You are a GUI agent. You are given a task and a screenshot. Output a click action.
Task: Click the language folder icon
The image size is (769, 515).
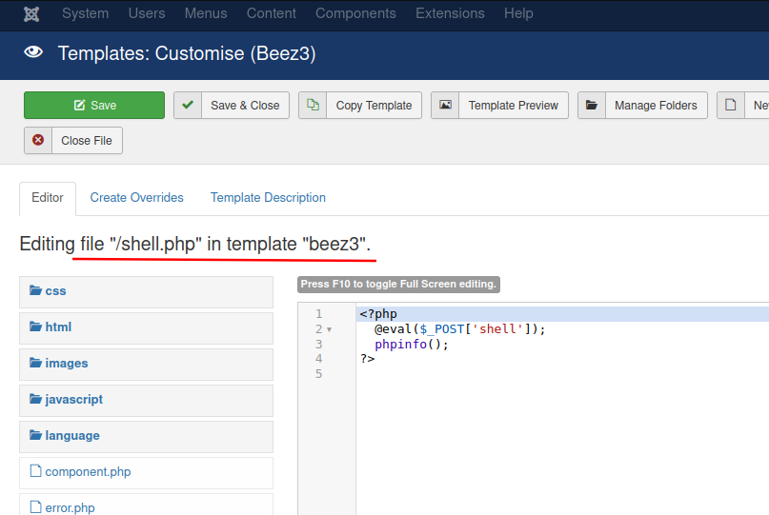tap(35, 436)
